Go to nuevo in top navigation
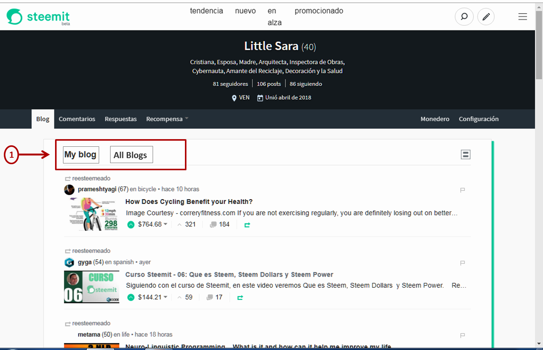The width and height of the screenshot is (543, 350). pyautogui.click(x=245, y=11)
